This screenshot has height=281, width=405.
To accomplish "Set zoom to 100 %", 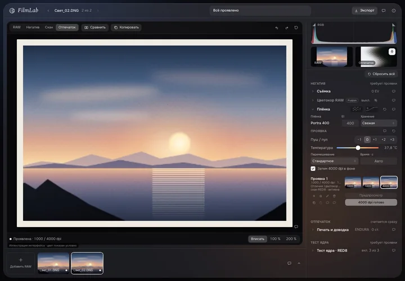I will point(275,239).
